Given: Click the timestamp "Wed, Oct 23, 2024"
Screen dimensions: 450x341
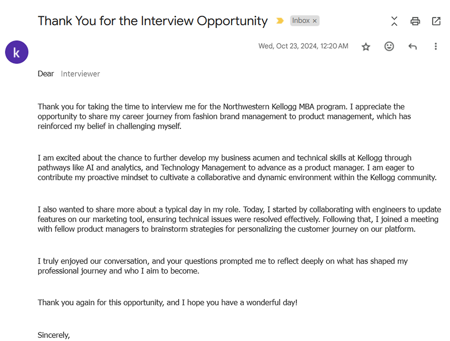Looking at the screenshot, I should click(x=303, y=46).
